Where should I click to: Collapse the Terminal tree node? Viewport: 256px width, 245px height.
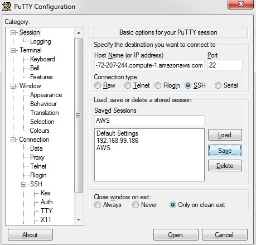[13, 50]
